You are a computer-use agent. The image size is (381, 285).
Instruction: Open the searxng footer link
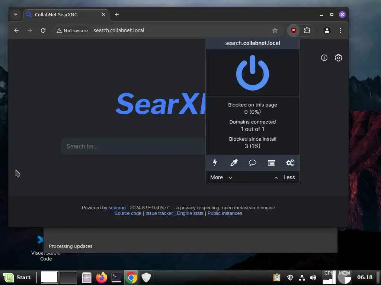[117, 208]
